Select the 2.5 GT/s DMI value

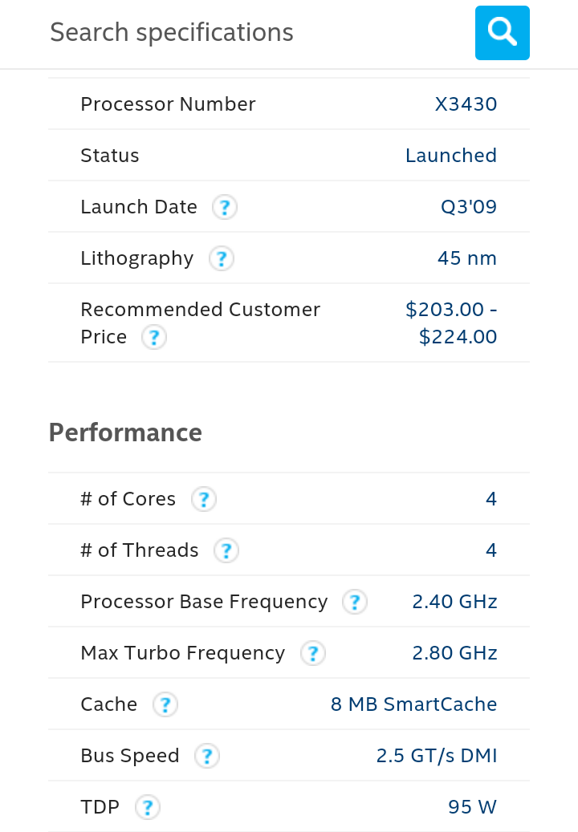click(x=436, y=756)
